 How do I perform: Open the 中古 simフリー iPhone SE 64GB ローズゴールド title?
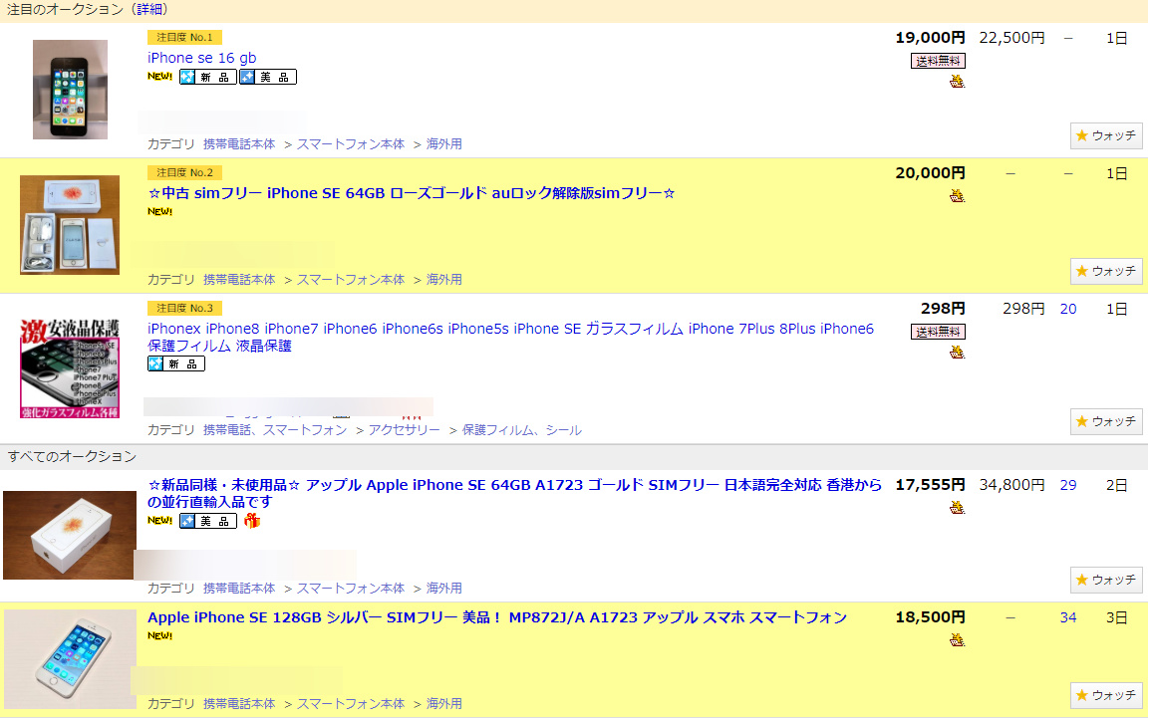pyautogui.click(x=411, y=193)
